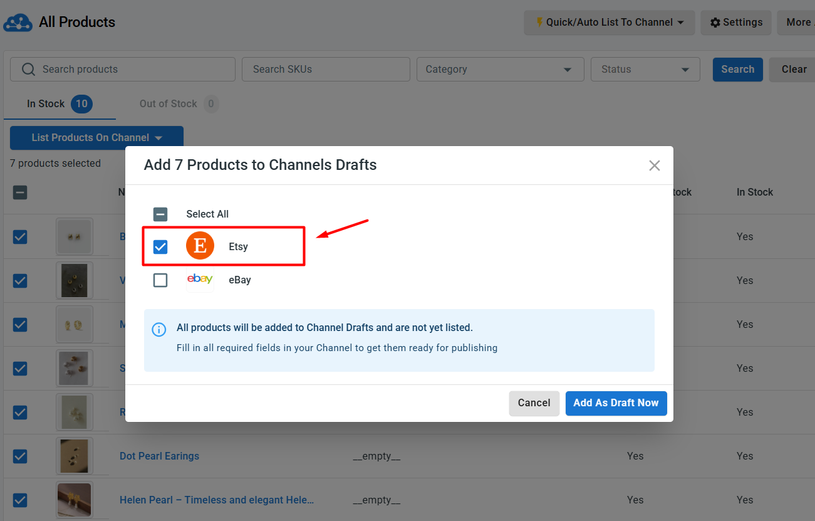Open the Category dropdown
The image size is (815, 521).
pos(500,69)
